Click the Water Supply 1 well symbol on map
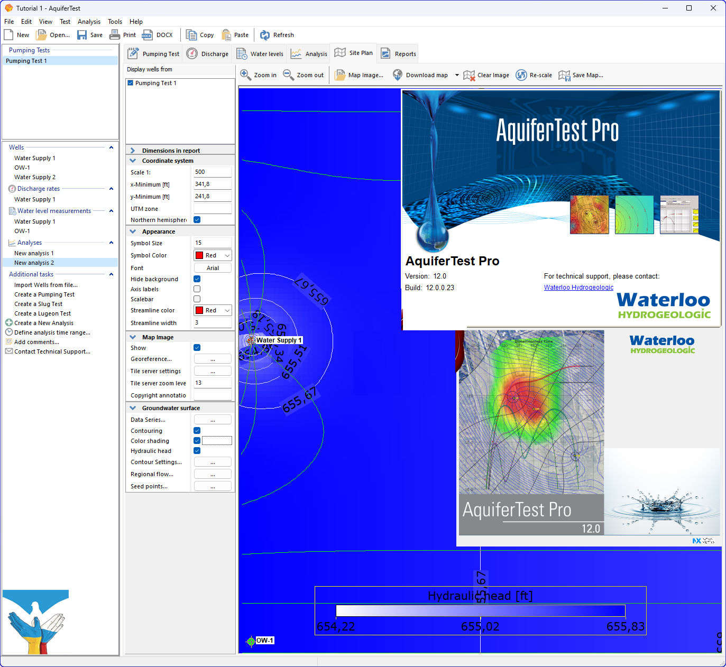Screen dimensions: 726x667 (x=251, y=340)
